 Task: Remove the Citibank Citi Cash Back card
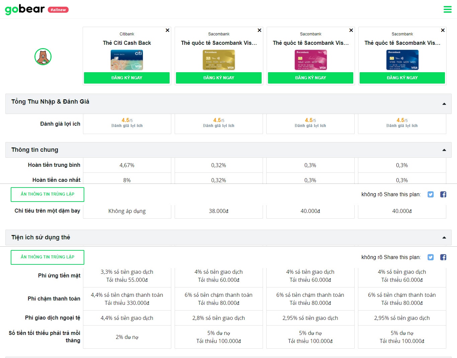coord(167,30)
